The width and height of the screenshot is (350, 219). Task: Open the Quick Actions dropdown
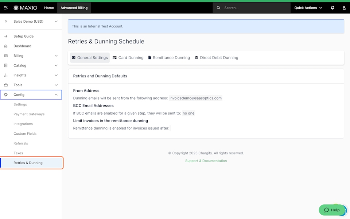tap(308, 8)
